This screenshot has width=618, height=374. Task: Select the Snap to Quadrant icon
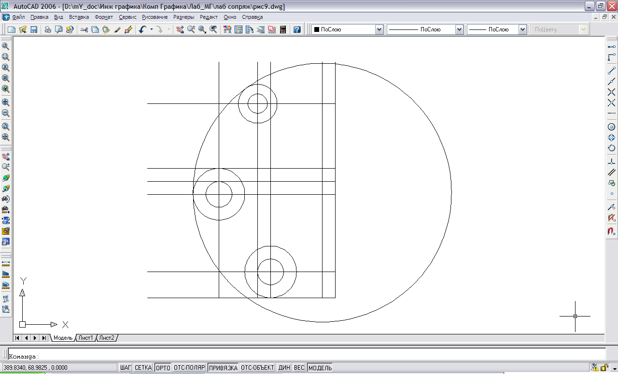611,137
